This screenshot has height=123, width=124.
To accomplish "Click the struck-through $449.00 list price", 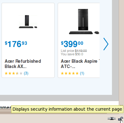I will (x=81, y=51).
